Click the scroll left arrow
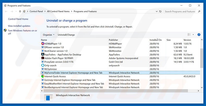Screen dimensions: 206x106 click(42, 91)
